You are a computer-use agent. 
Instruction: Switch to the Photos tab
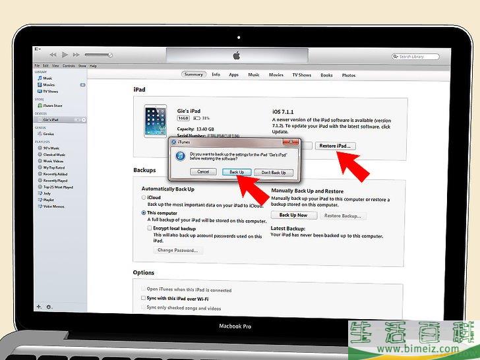click(349, 75)
